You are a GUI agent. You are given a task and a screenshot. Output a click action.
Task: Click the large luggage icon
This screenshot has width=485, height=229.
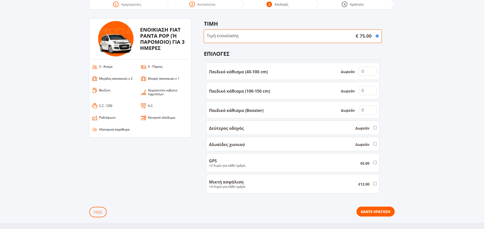point(95,79)
